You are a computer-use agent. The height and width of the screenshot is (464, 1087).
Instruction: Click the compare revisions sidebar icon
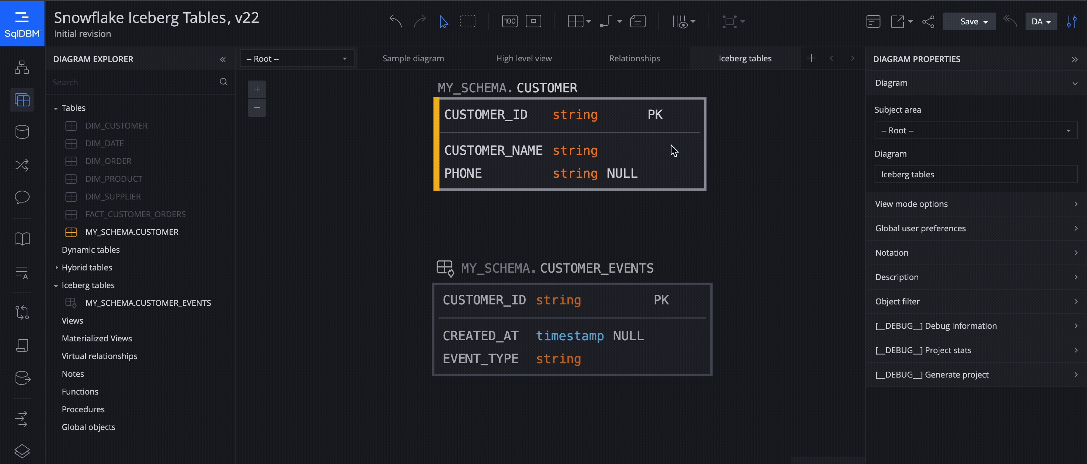click(22, 312)
